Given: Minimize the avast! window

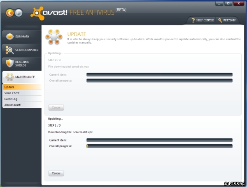Looking at the screenshot, I should coord(219,3).
